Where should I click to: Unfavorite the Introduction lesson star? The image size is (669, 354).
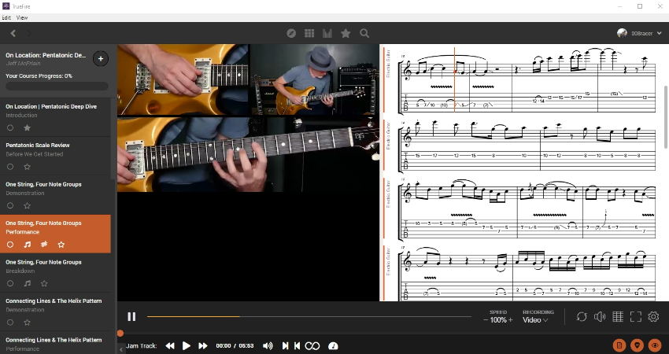(28, 127)
